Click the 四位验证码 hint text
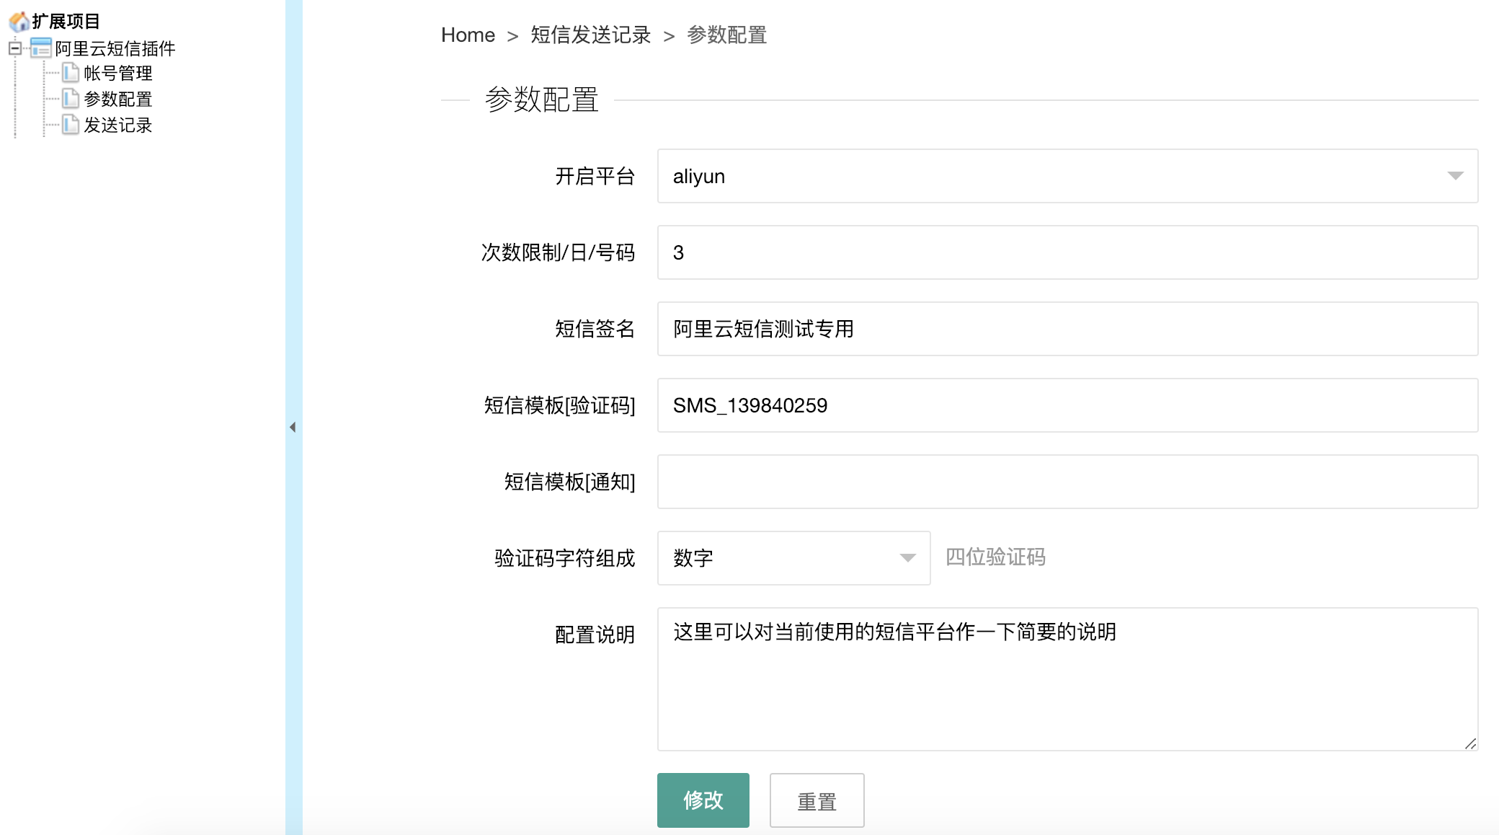The height and width of the screenshot is (835, 1499). tap(995, 557)
